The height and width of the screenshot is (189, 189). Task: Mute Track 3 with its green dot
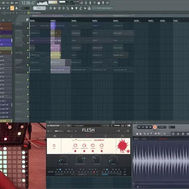click(28, 43)
